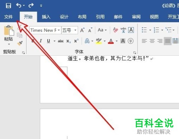
Task: Open the Undo history dropdown arrow
Action: [x=24, y=5]
